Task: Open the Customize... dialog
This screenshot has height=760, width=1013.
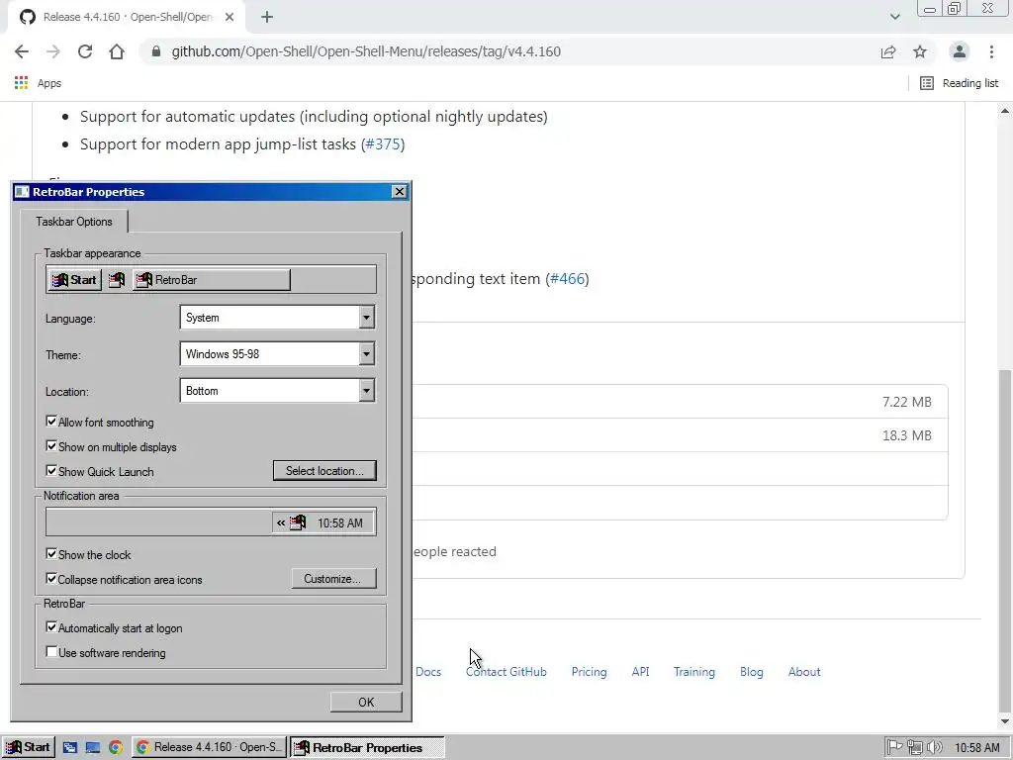Action: point(332,578)
